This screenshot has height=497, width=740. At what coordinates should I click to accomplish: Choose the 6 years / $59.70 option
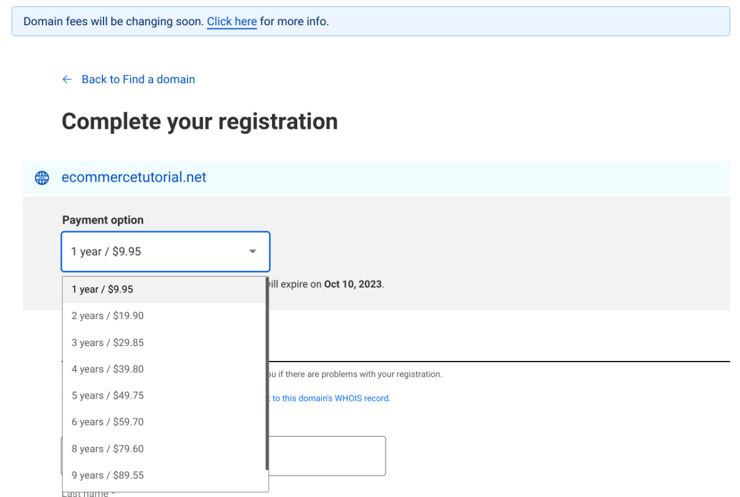click(107, 422)
